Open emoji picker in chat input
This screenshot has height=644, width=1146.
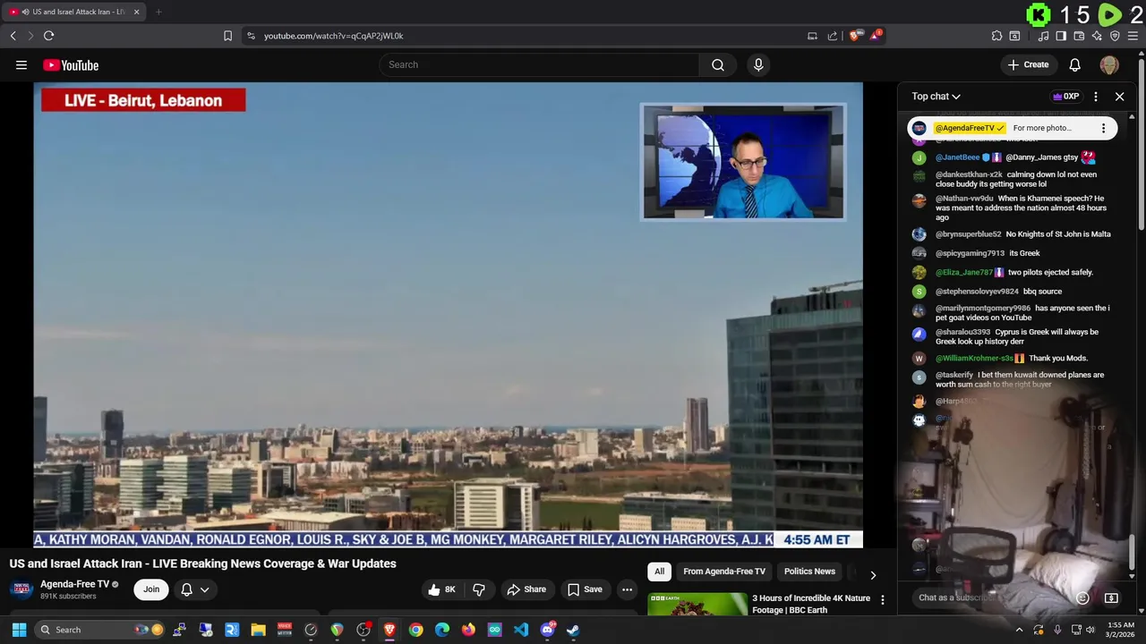coord(1082,597)
